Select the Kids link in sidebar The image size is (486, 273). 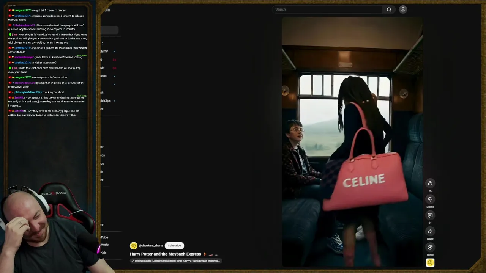click(103, 253)
